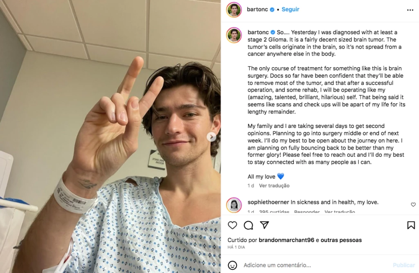View likes via 'outras pessoas' link
Screen dimensions: 419x273
pos(341,240)
